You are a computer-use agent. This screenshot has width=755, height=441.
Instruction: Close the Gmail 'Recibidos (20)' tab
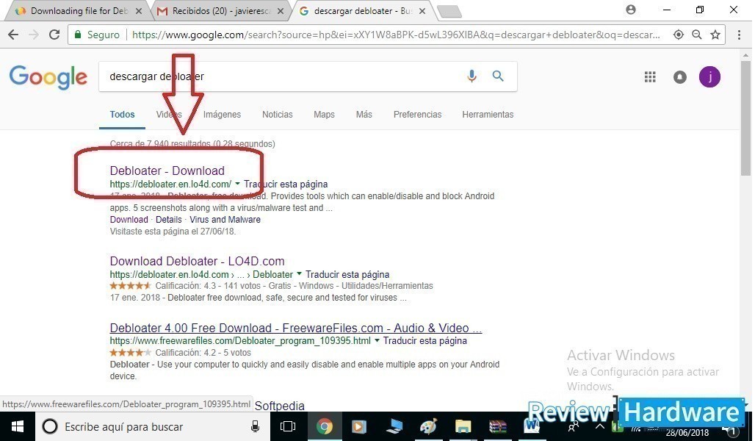point(281,11)
